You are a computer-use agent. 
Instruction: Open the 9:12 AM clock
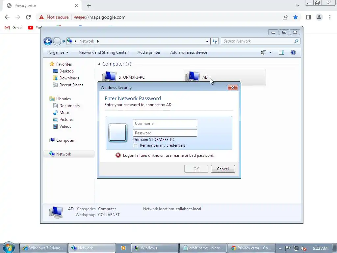click(320, 248)
